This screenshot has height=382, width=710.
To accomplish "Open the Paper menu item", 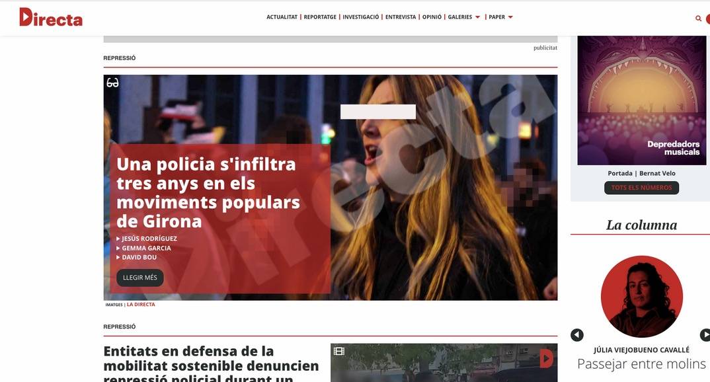I will pyautogui.click(x=496, y=17).
